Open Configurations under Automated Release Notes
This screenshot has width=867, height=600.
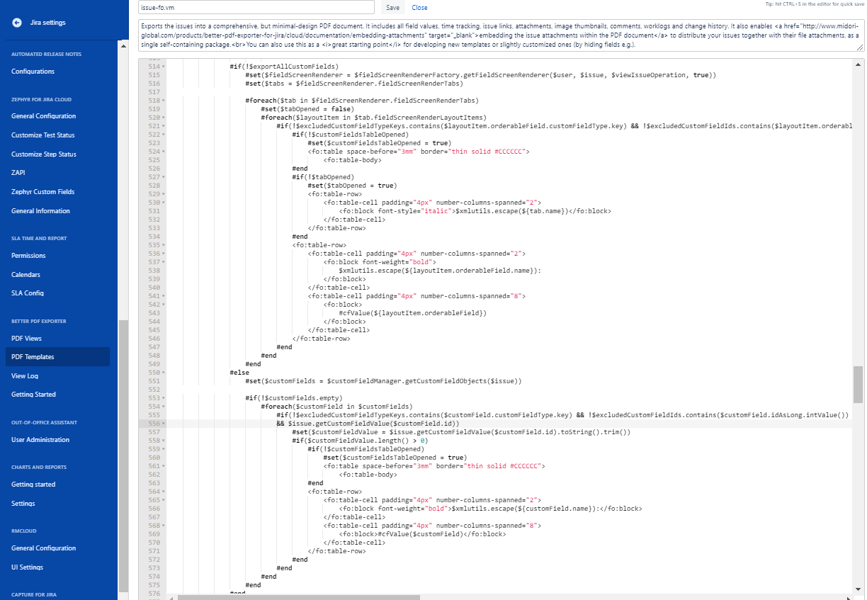coord(33,72)
